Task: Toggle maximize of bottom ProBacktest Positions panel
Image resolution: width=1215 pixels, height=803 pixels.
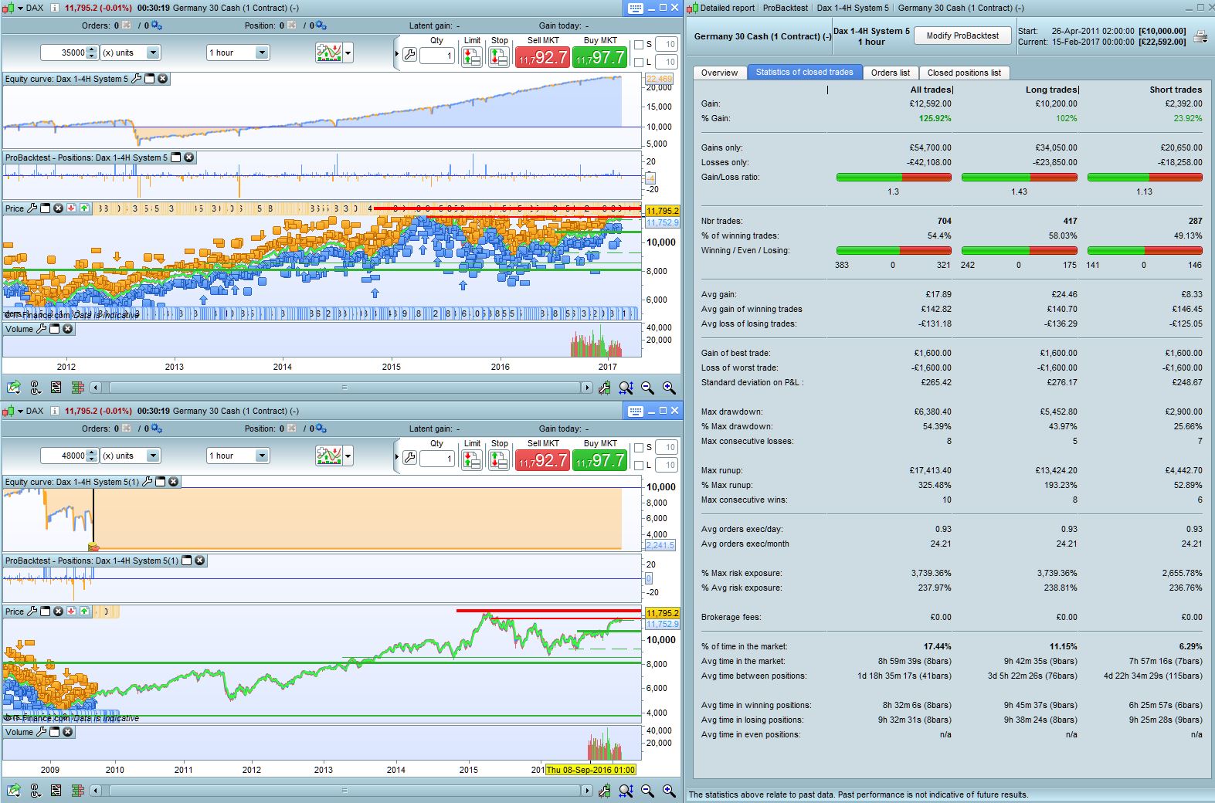Action: tap(186, 561)
